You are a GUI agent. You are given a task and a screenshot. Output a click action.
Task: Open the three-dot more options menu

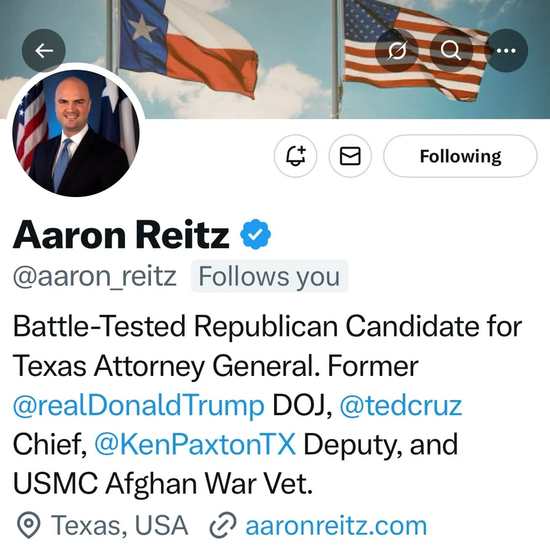click(x=507, y=51)
